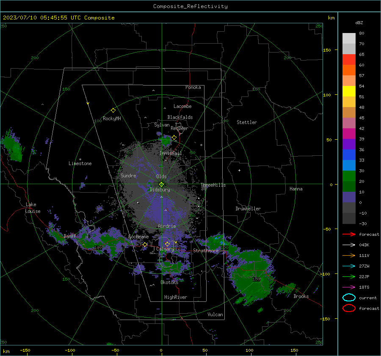Select blue 36-33 dBZ color swatch
Viewport: 381px width, 356px height.
click(349, 155)
